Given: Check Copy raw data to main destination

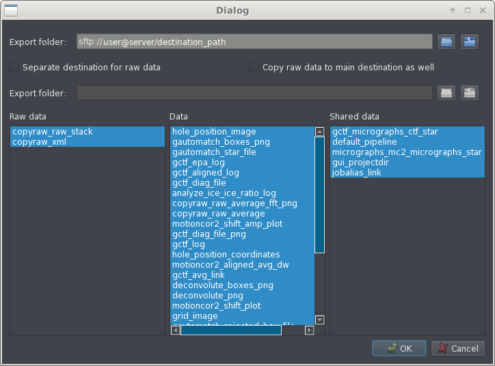Looking at the screenshot, I should point(254,68).
